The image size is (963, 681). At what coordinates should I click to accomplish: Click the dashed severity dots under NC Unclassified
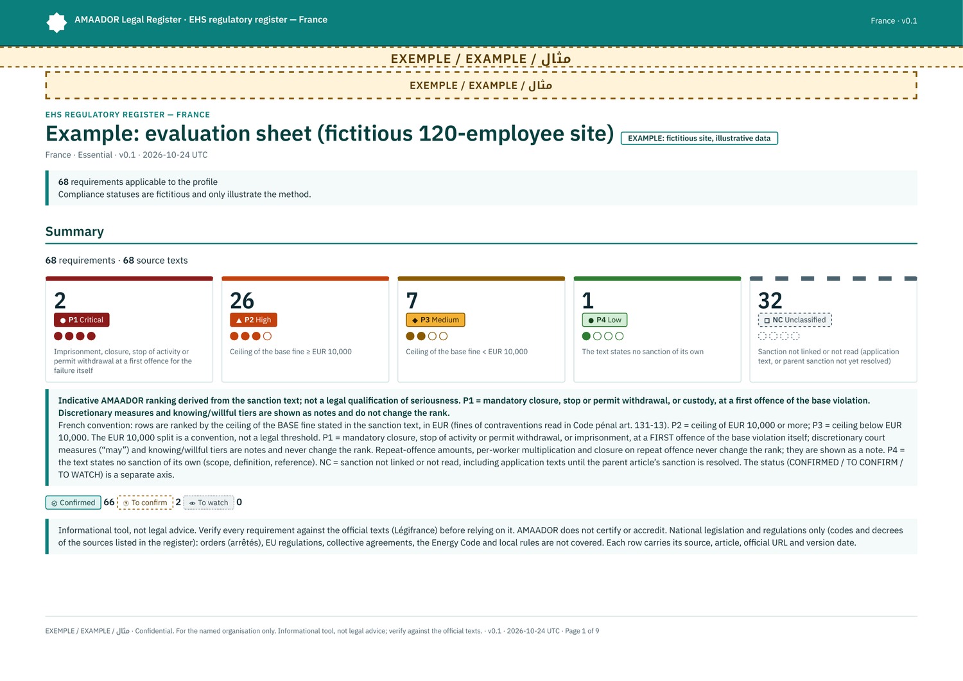pos(779,336)
